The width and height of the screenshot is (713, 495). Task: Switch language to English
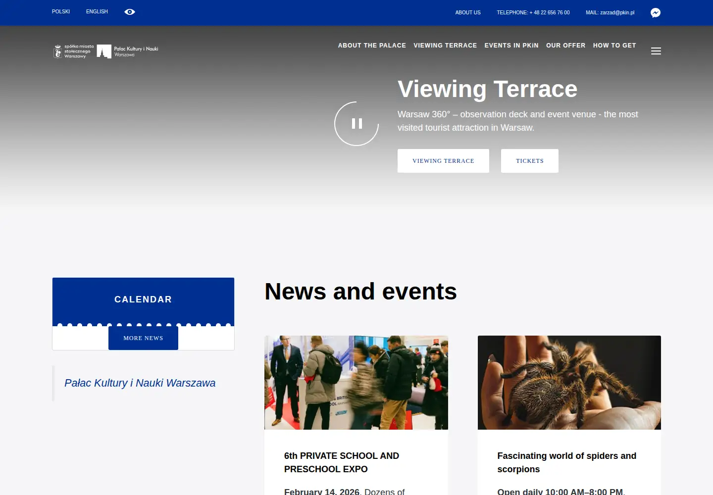coord(97,11)
